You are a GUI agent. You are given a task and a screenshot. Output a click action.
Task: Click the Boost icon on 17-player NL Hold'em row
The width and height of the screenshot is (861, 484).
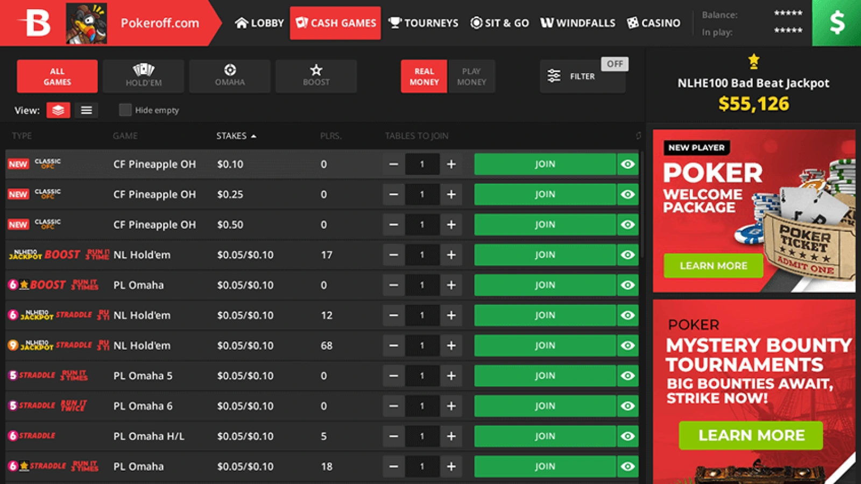click(62, 254)
